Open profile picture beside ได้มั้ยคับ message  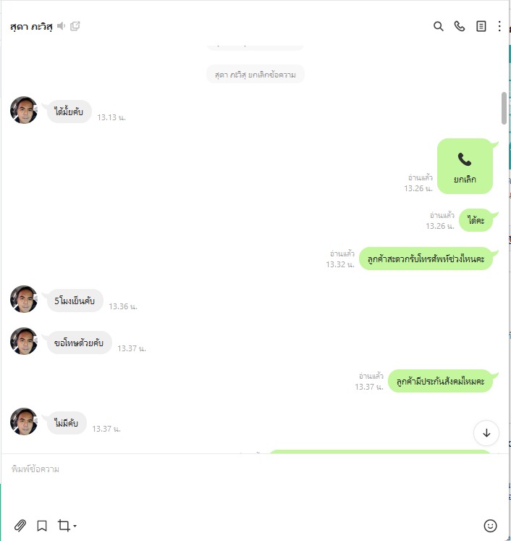pyautogui.click(x=24, y=110)
